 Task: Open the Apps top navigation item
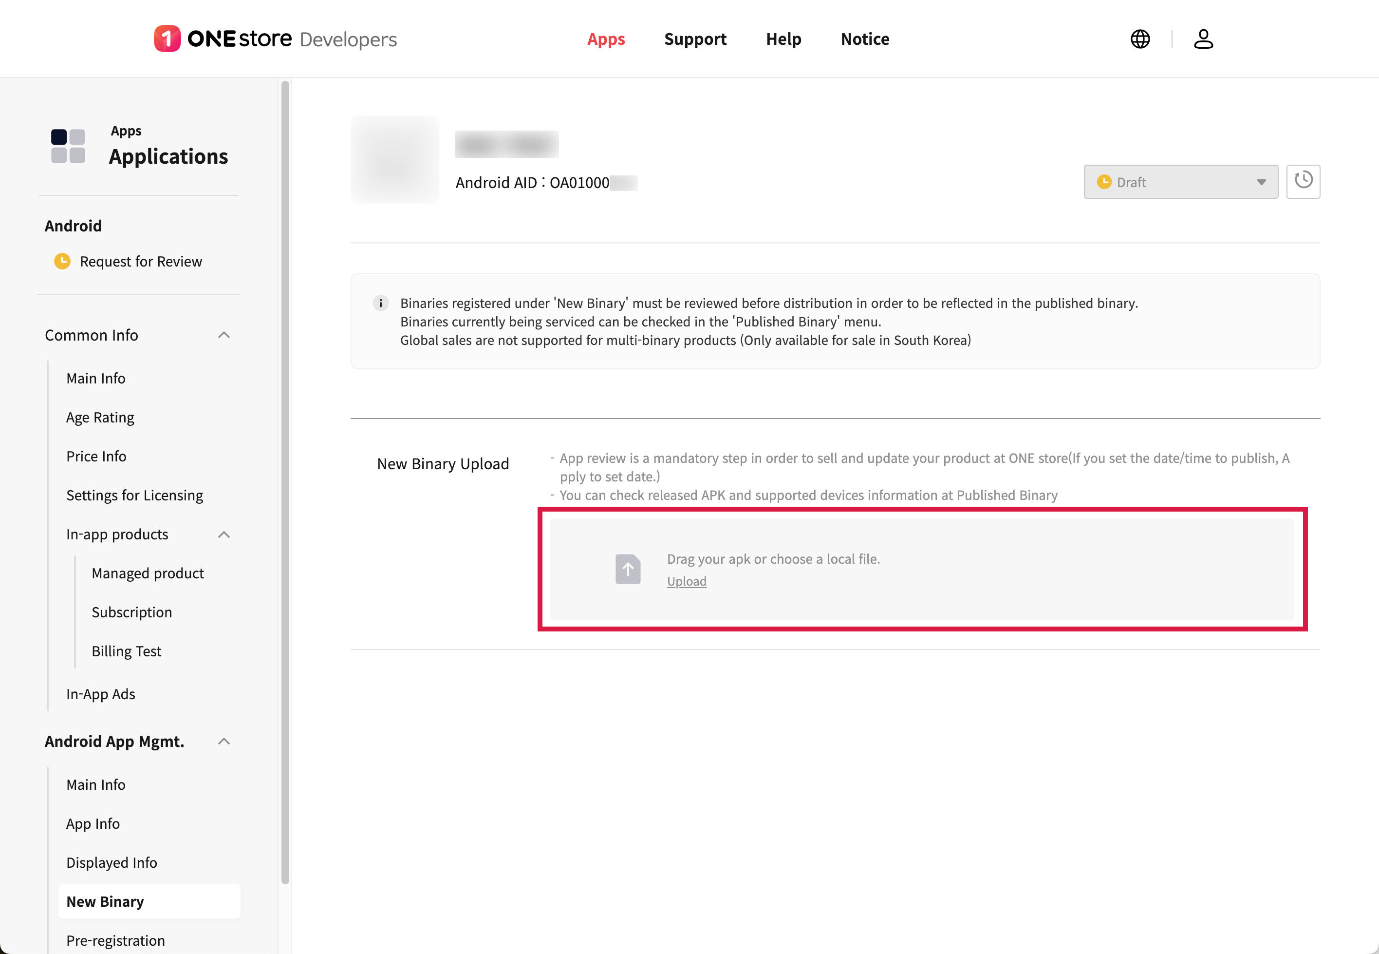(x=606, y=39)
